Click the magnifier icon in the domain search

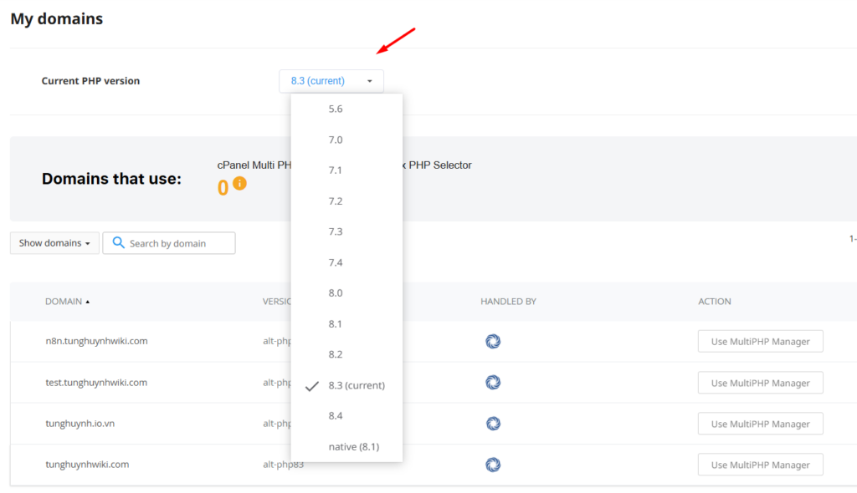pos(118,243)
